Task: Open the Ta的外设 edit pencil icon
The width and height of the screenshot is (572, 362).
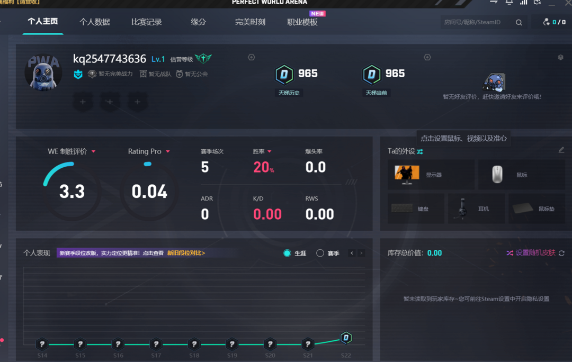Action: [561, 150]
